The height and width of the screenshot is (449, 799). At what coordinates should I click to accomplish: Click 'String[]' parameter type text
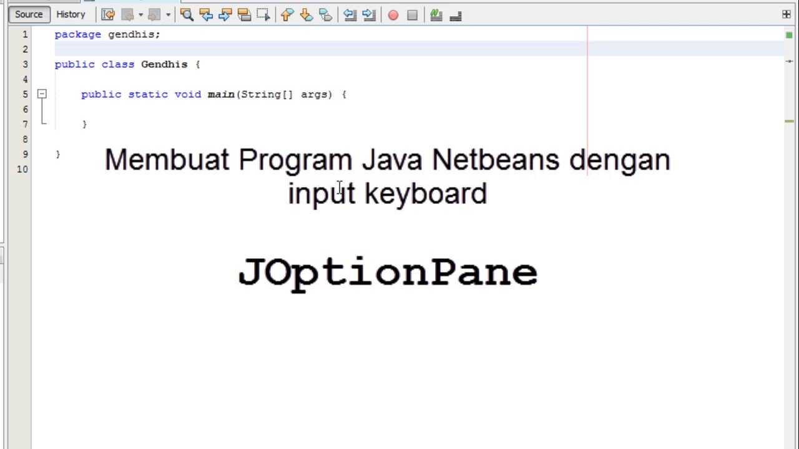pos(267,94)
